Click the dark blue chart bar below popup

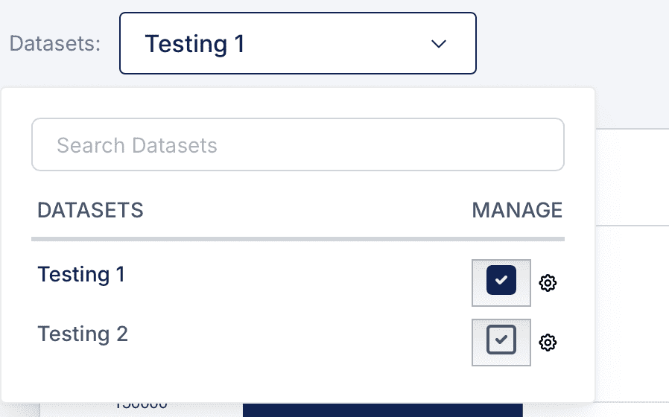[383, 410]
